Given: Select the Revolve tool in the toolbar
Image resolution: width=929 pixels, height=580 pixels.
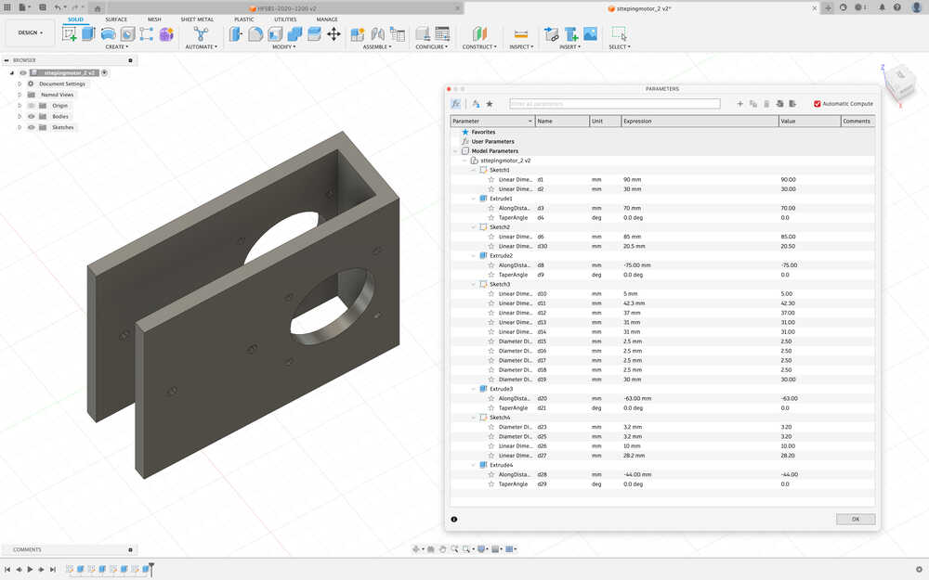Looking at the screenshot, I should (108, 33).
